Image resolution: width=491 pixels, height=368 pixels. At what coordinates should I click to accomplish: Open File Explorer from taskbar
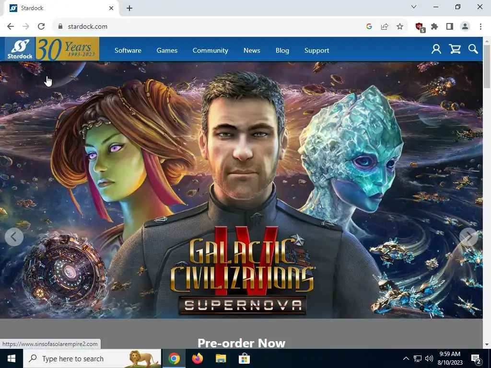[221, 358]
